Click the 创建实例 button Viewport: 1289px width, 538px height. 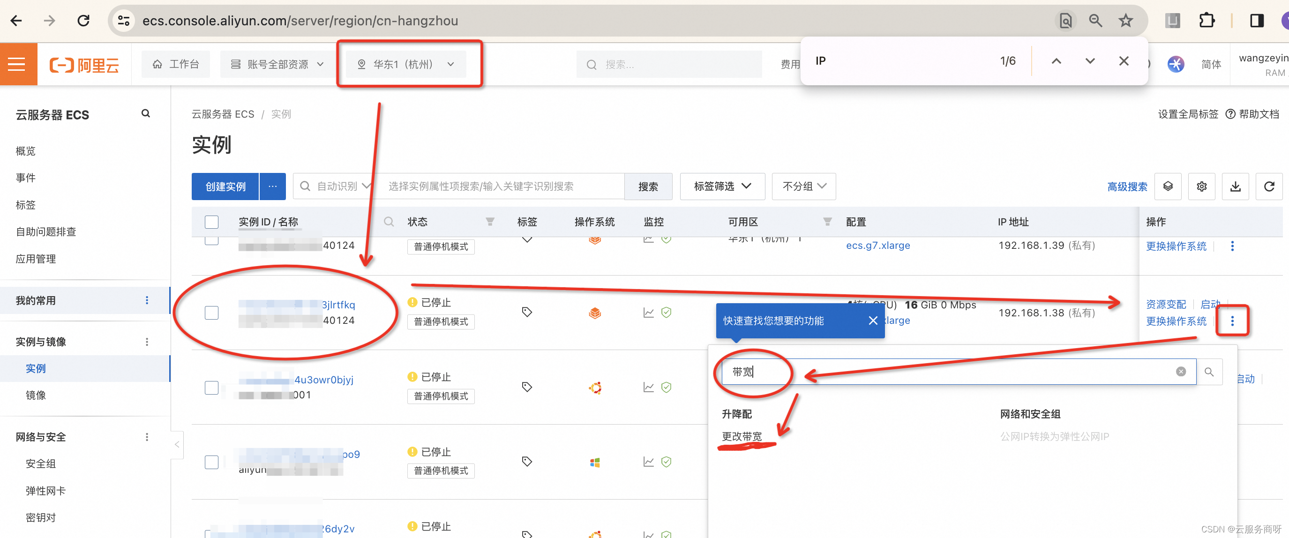click(x=225, y=187)
